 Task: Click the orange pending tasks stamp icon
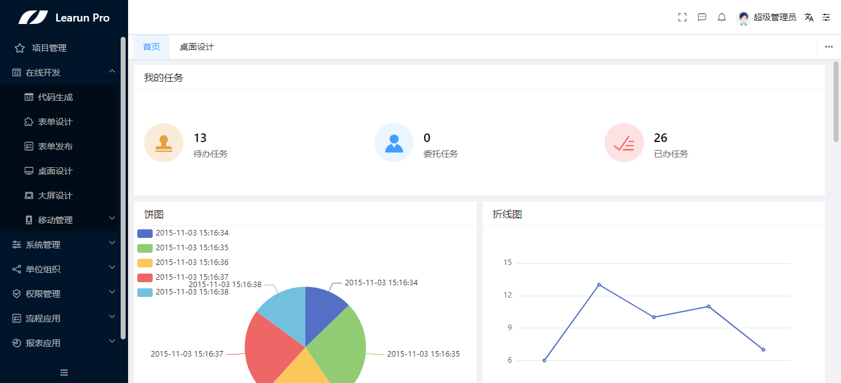point(164,143)
